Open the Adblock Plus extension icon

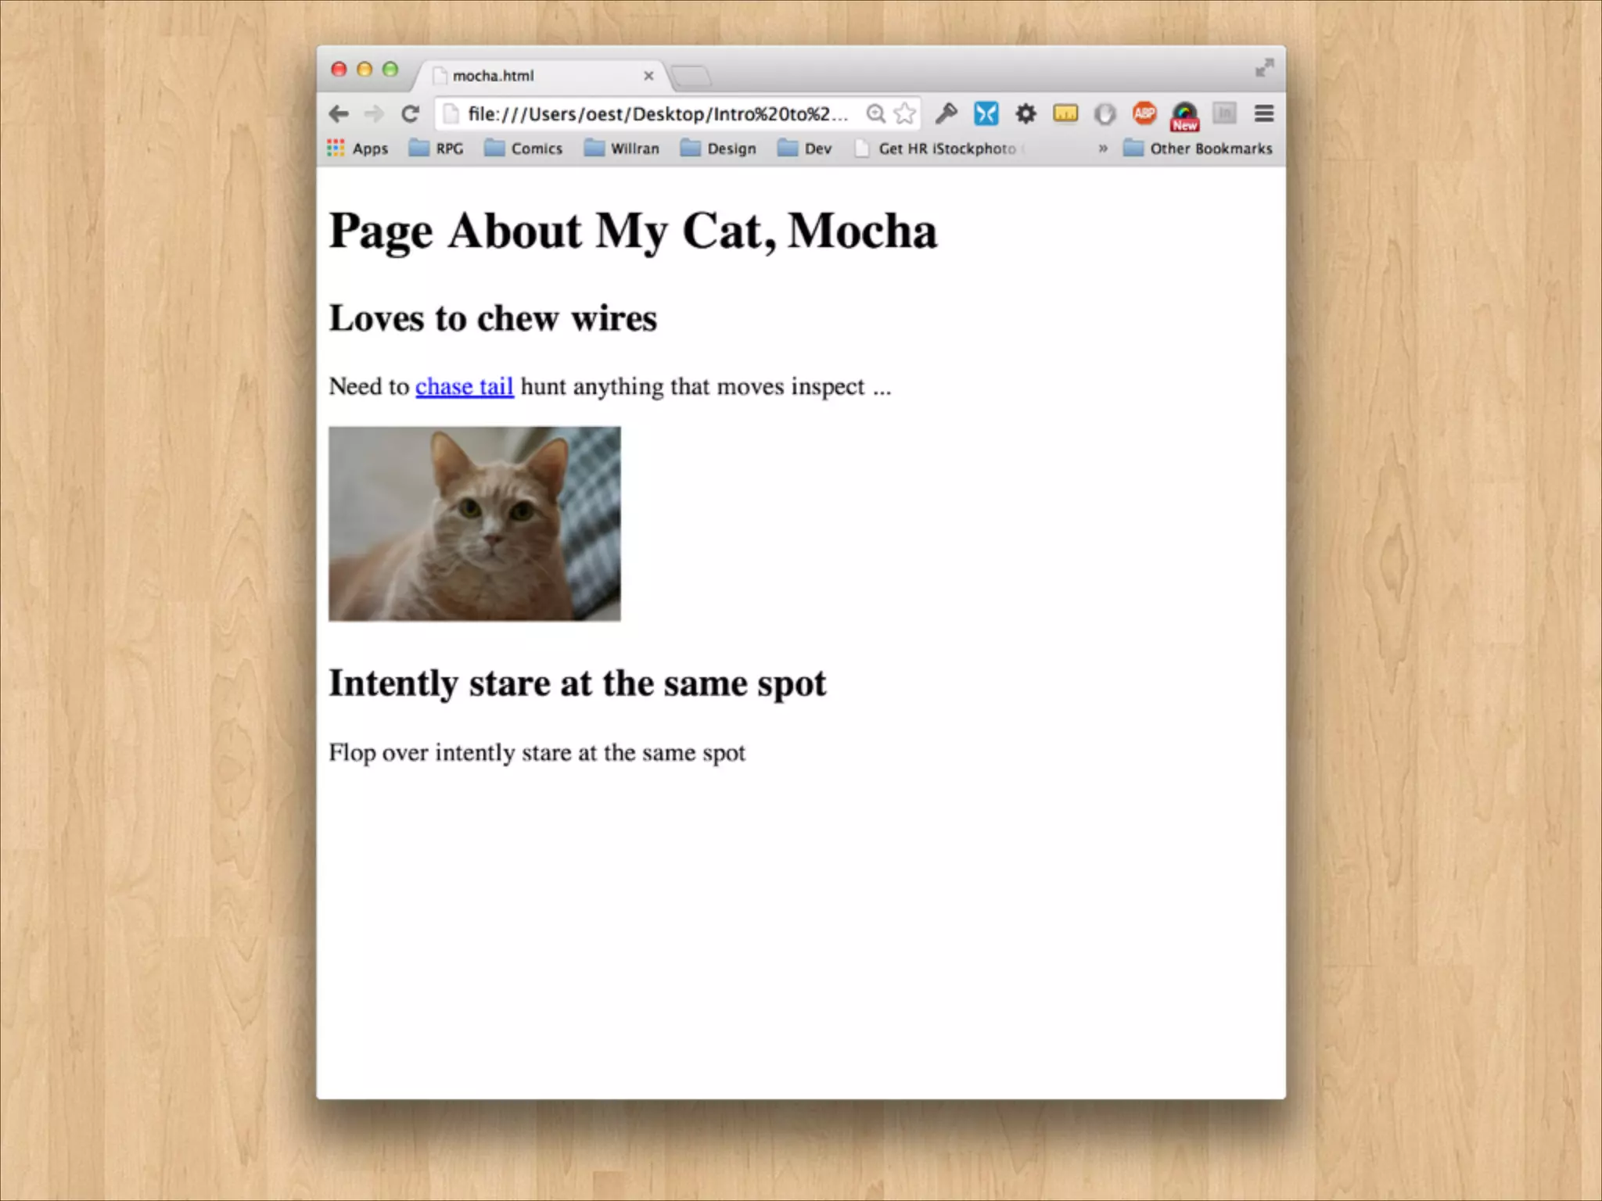1144,113
